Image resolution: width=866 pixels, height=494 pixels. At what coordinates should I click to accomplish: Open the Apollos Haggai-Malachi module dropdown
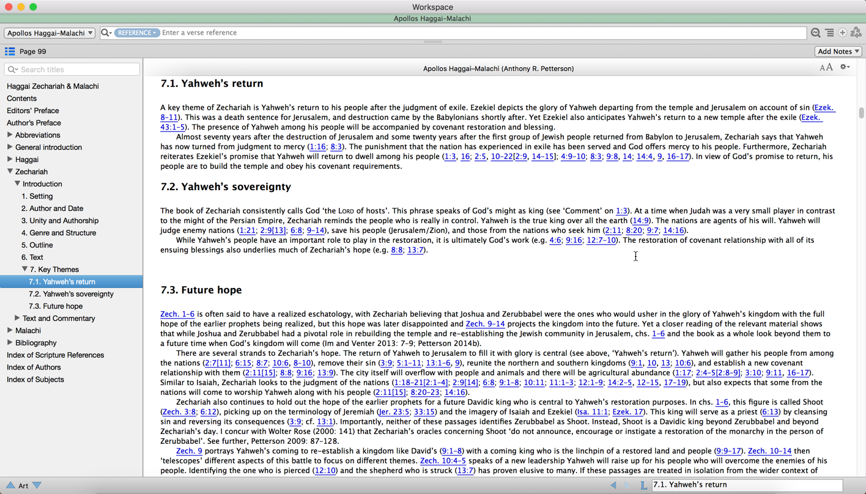[x=50, y=33]
